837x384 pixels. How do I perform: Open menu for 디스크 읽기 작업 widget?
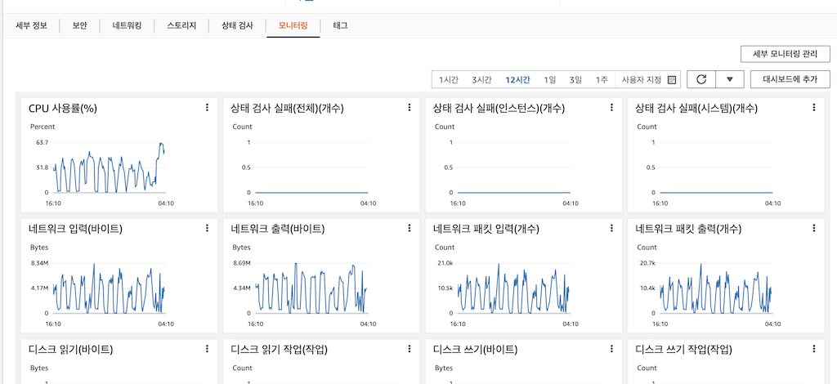click(410, 349)
